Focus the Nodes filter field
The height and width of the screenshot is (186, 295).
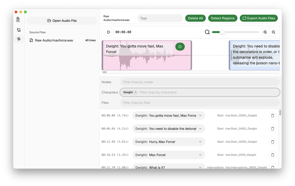[200, 82]
